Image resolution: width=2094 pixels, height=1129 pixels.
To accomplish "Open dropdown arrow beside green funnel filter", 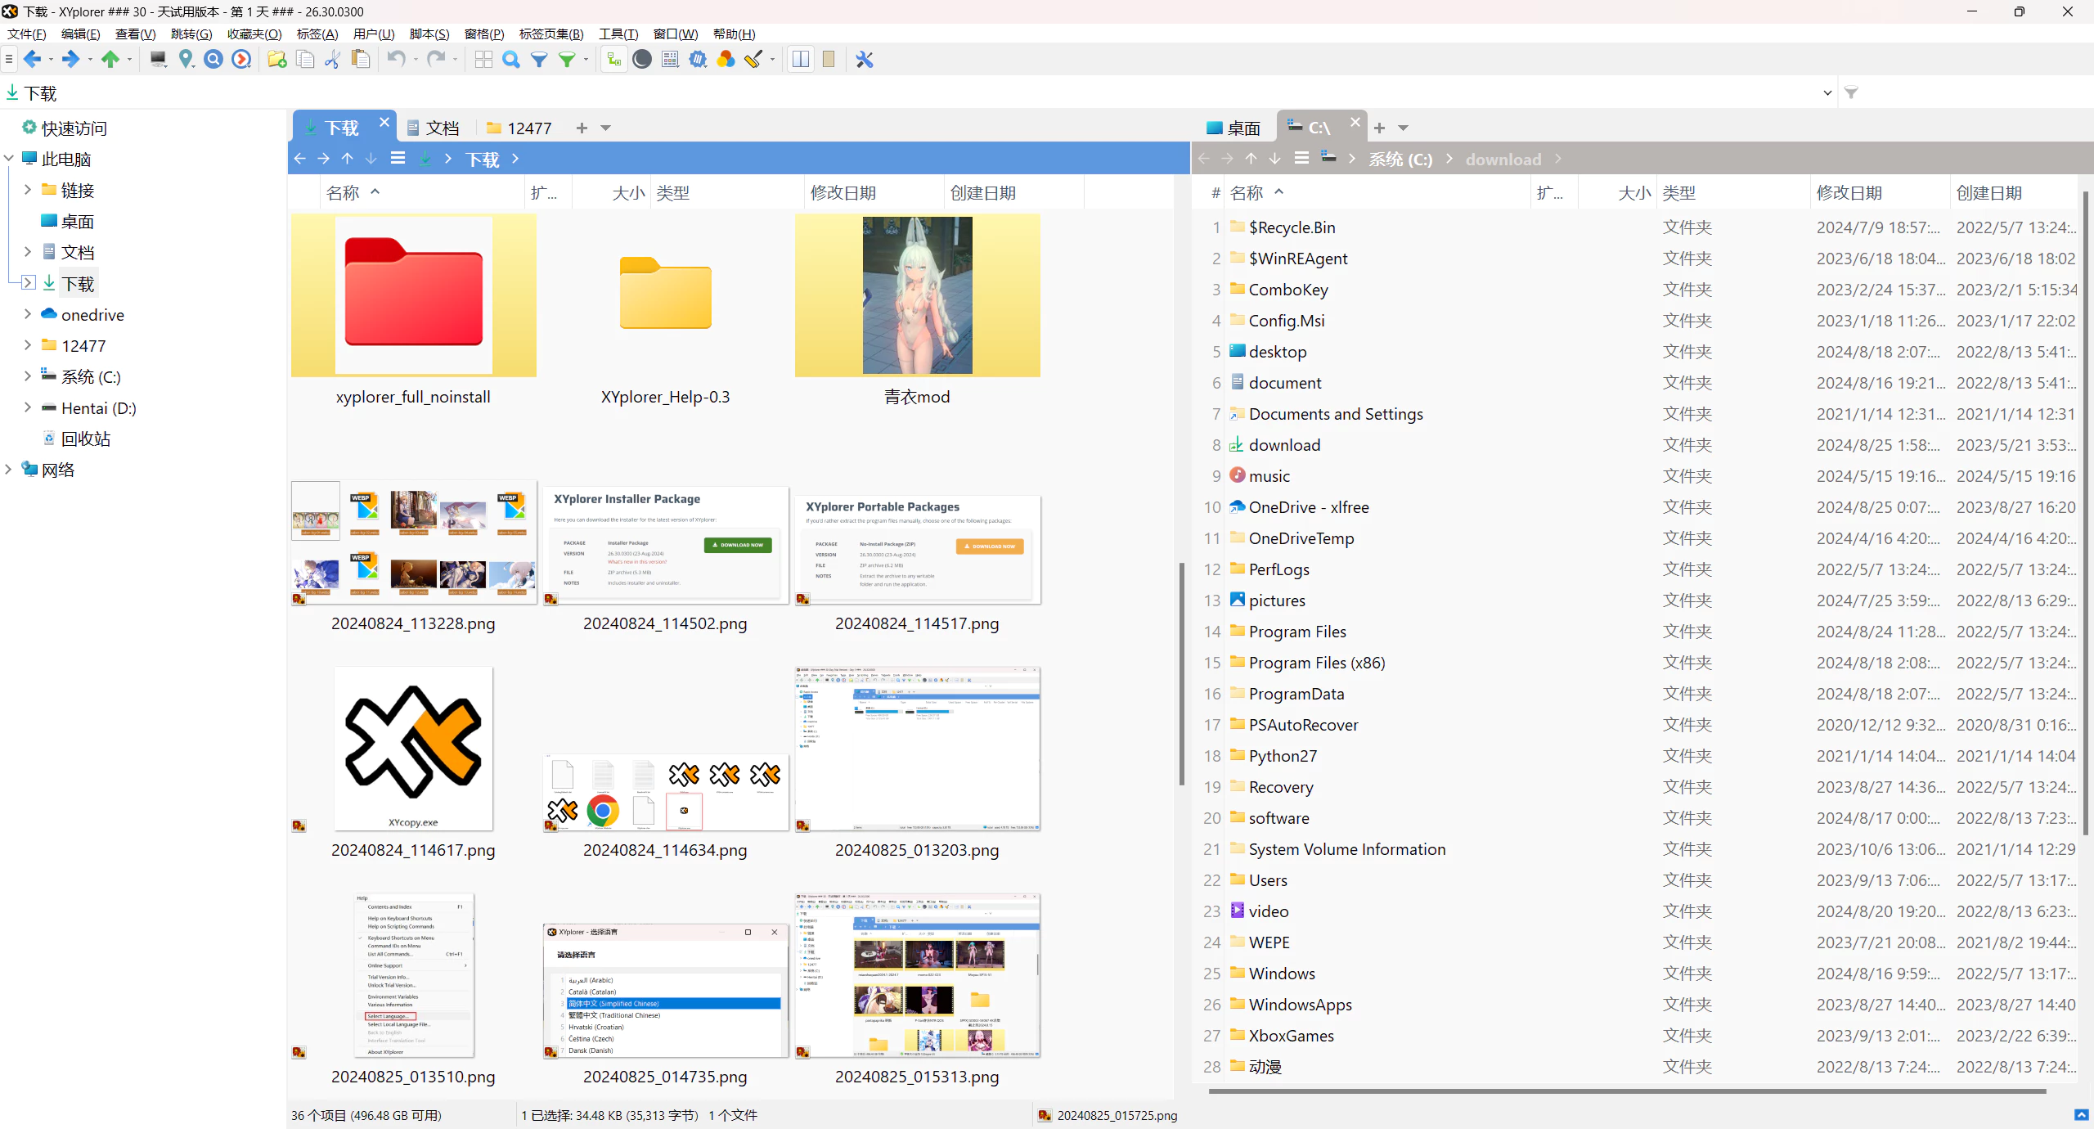I will point(586,60).
